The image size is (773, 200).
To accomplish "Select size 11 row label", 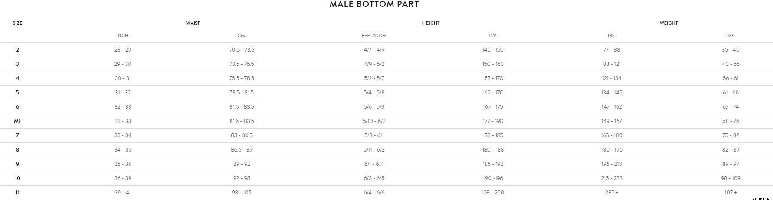I will tap(17, 193).
